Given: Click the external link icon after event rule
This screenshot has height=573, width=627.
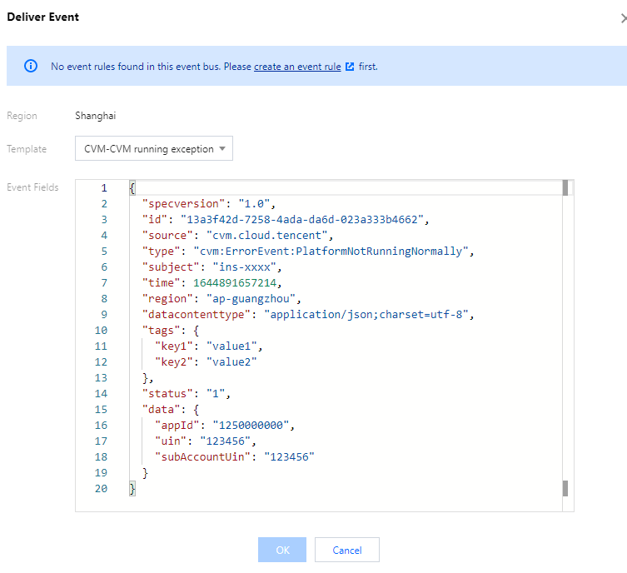Looking at the screenshot, I should 350,67.
